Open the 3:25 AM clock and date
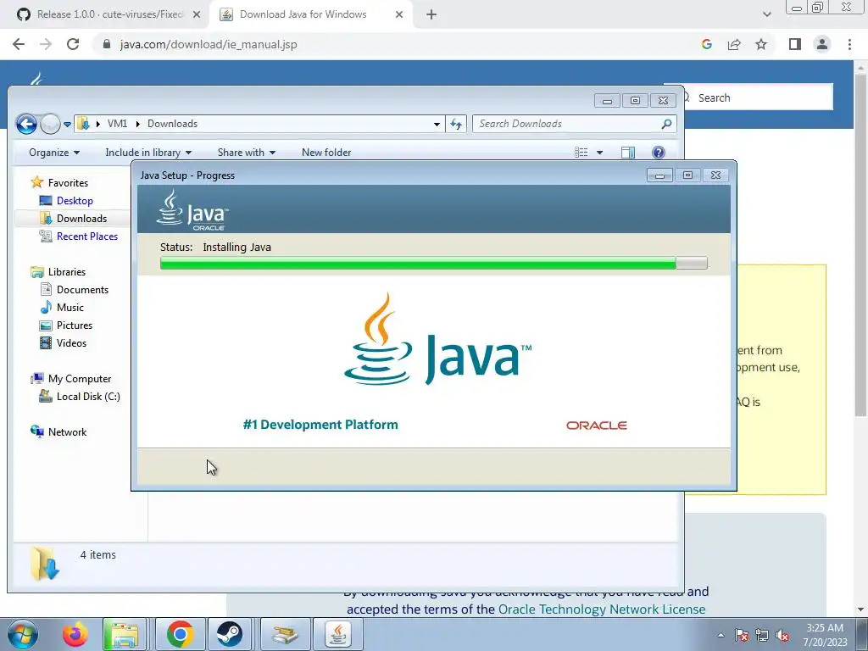Image resolution: width=868 pixels, height=651 pixels. [825, 635]
